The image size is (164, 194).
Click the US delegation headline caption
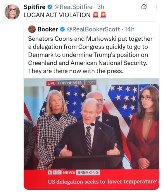[104, 182]
